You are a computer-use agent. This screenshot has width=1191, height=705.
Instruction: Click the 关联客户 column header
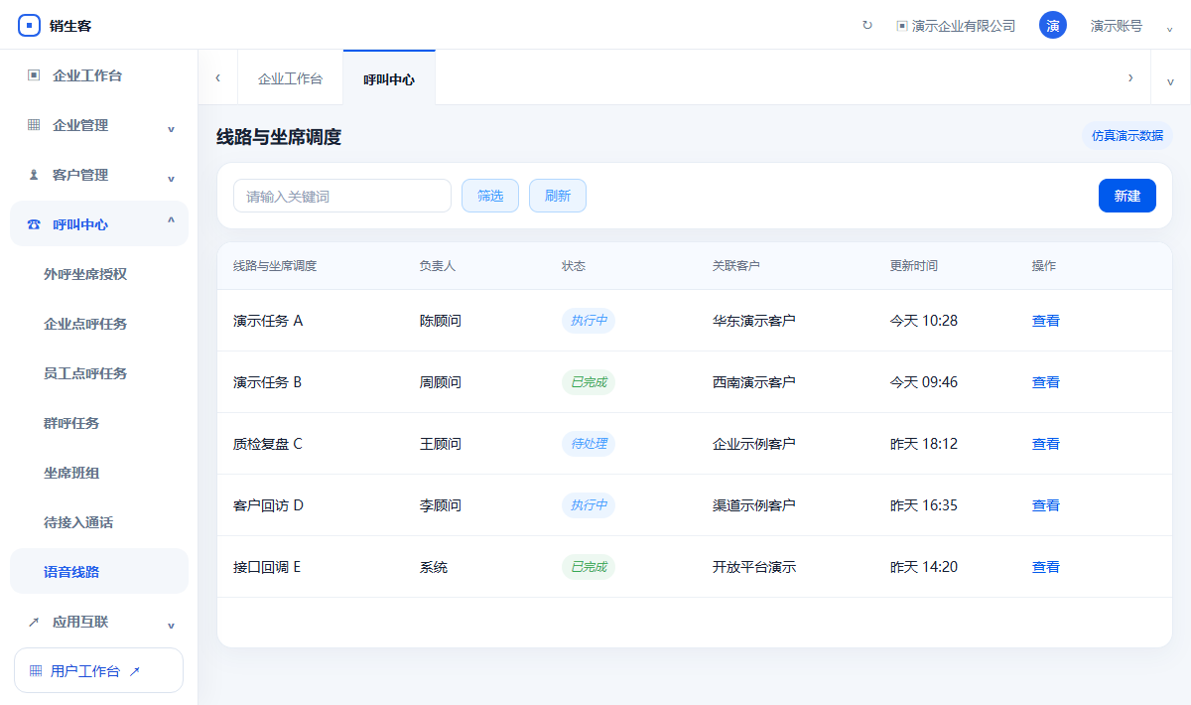click(x=736, y=266)
